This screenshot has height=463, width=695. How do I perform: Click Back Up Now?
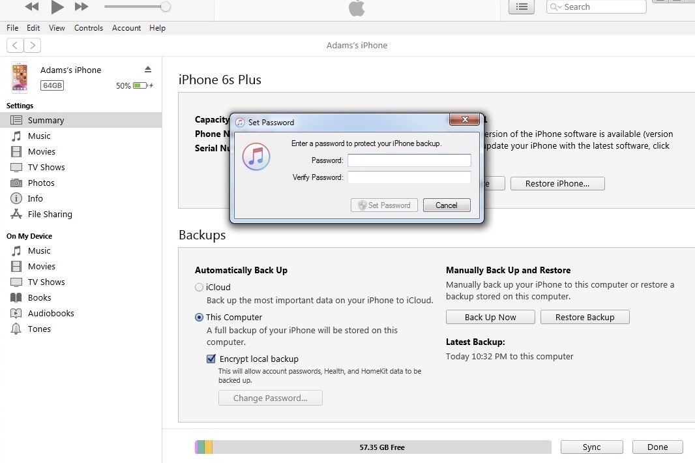pyautogui.click(x=490, y=317)
